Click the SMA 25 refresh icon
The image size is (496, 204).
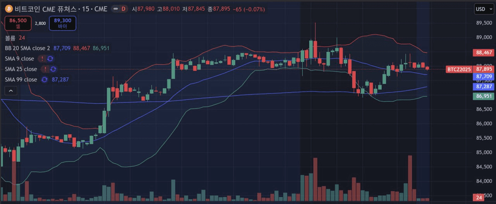(53, 69)
